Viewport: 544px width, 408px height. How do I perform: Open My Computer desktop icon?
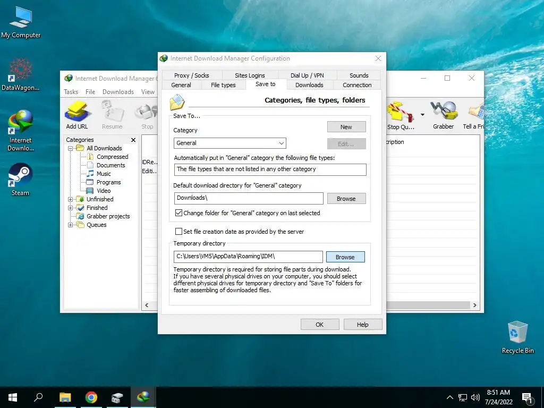21,22
